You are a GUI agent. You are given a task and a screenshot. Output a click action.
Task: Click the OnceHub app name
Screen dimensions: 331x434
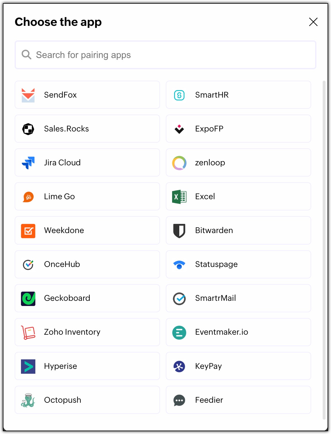tap(62, 264)
